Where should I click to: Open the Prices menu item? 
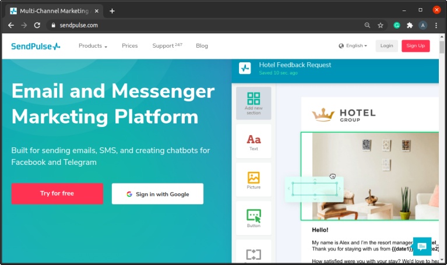130,46
